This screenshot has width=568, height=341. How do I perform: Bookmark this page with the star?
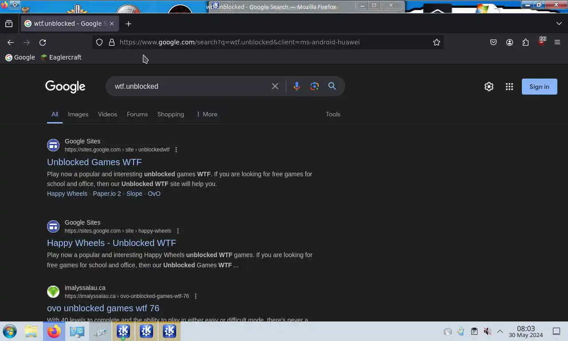click(437, 42)
